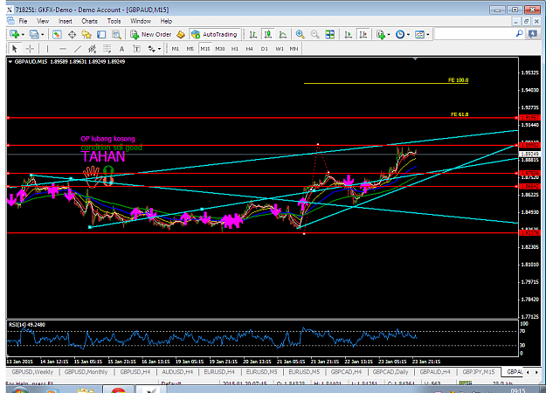The image size is (546, 393).
Task: Expand the Templates dropdown arrow
Action: click(x=428, y=34)
